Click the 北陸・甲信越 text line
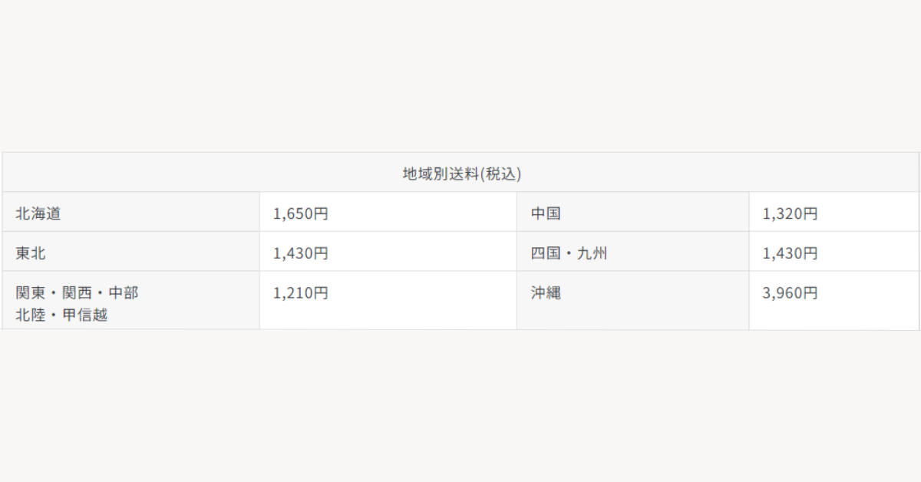This screenshot has width=921, height=482. pyautogui.click(x=61, y=315)
